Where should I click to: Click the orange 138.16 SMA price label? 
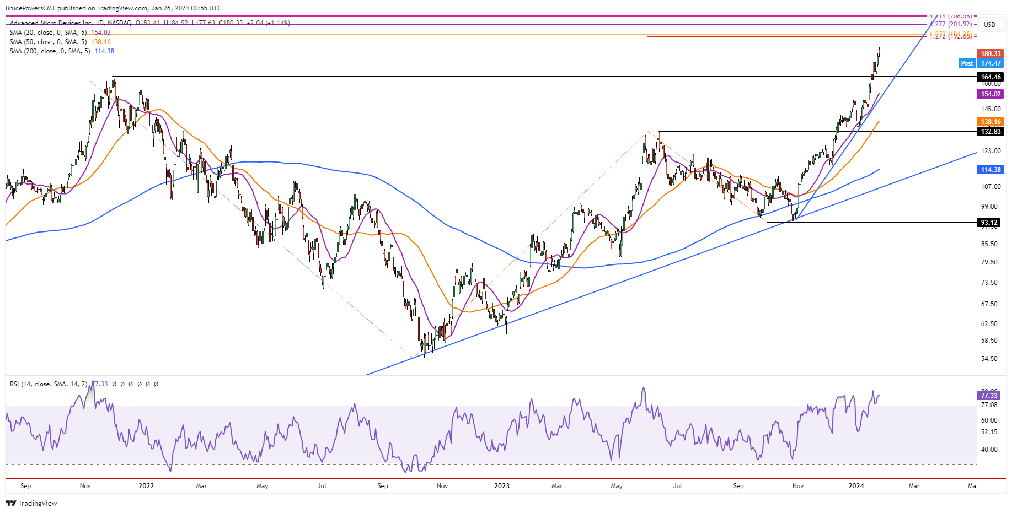(x=990, y=122)
